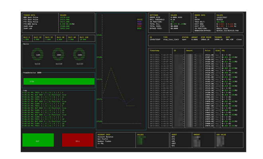Screen dimensions: 263x159
Task: Click trade price 19246.33
Action: tap(209, 66)
